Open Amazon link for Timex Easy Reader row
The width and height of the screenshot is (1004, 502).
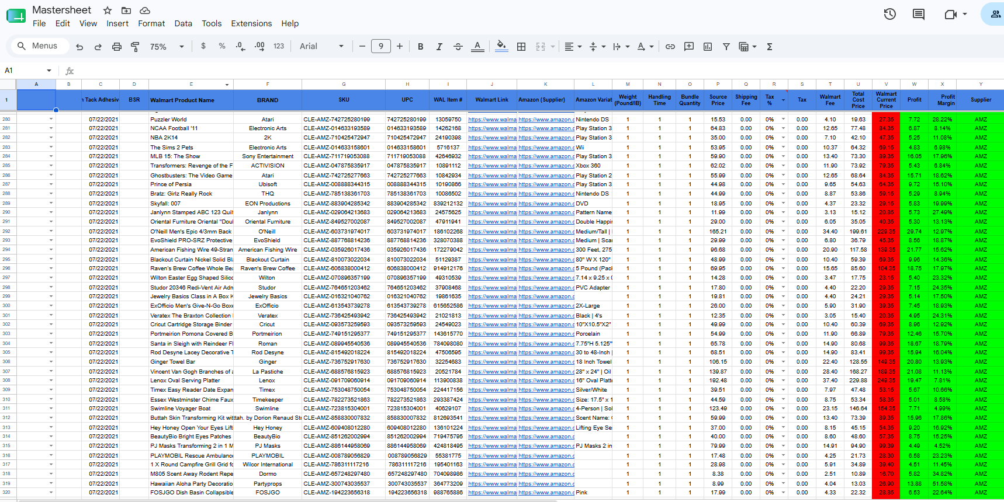click(x=546, y=390)
